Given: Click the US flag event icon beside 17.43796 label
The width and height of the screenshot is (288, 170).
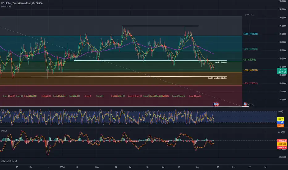Looking at the screenshot, I should tap(245, 104).
